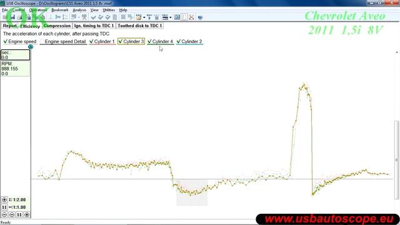Open the Bookmark menu
Image resolution: width=400 pixels, height=225 pixels.
pos(60,10)
